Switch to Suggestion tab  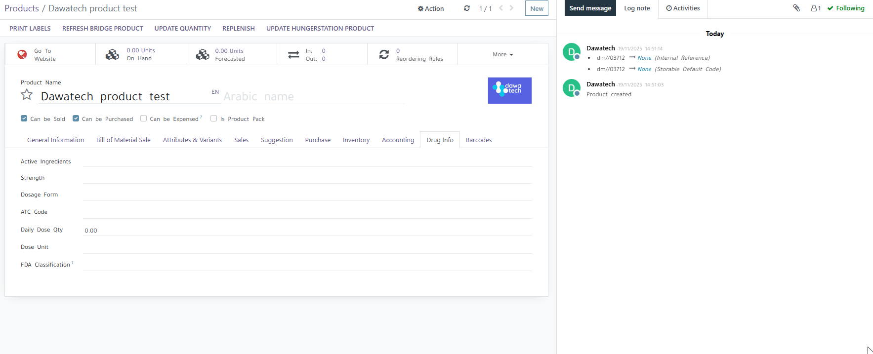[277, 140]
